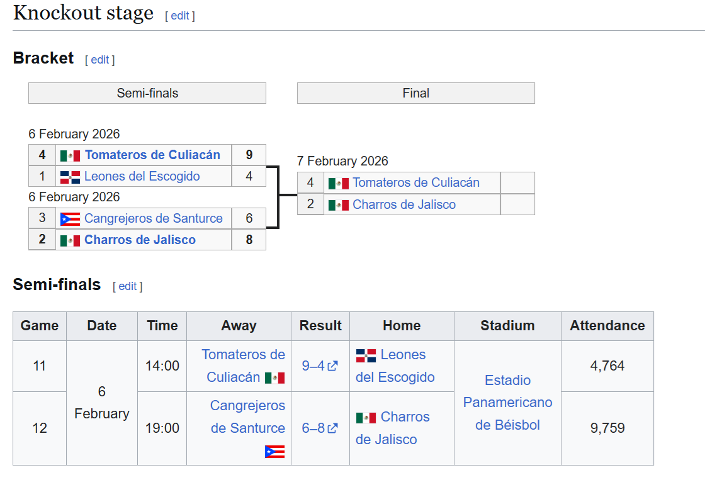Click Puerto Rico flag in semi-finals table Away column
Screen dimensions: 705x480
(274, 452)
